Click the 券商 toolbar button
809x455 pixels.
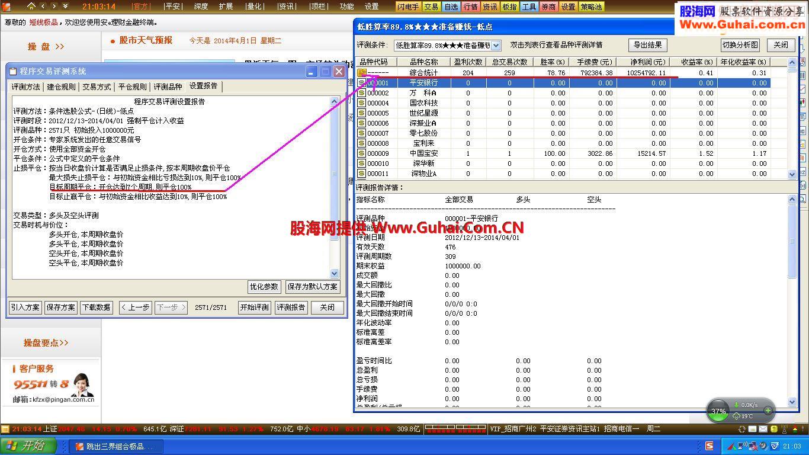click(x=548, y=7)
